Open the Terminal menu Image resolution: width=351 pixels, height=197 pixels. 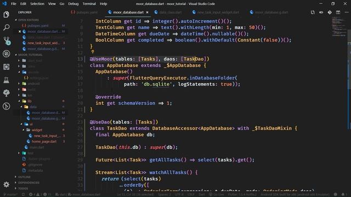pos(89,4)
